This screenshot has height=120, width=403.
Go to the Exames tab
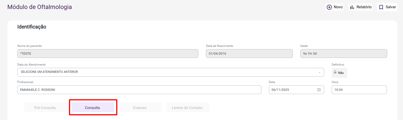tap(140, 108)
